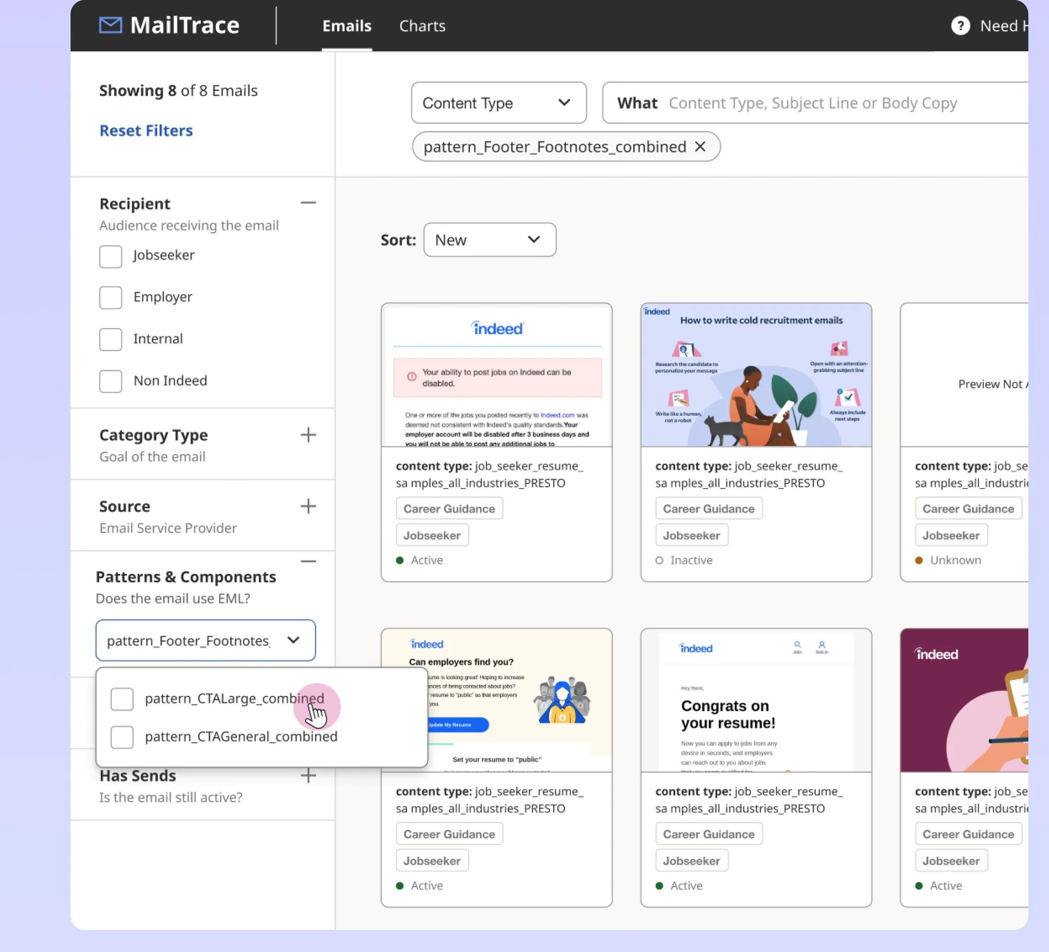The image size is (1049, 952).
Task: Open the cold recruitment emails thumbnail
Action: [756, 375]
